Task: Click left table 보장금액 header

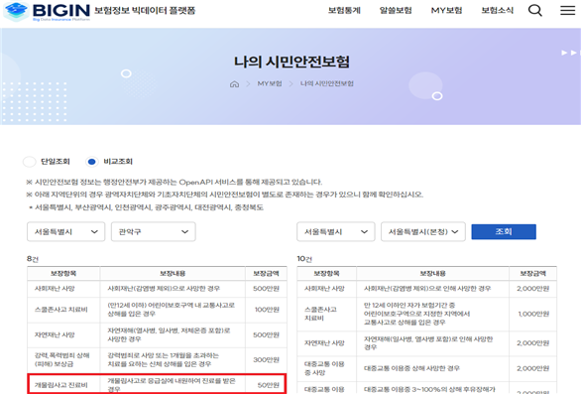Action: [x=266, y=274]
